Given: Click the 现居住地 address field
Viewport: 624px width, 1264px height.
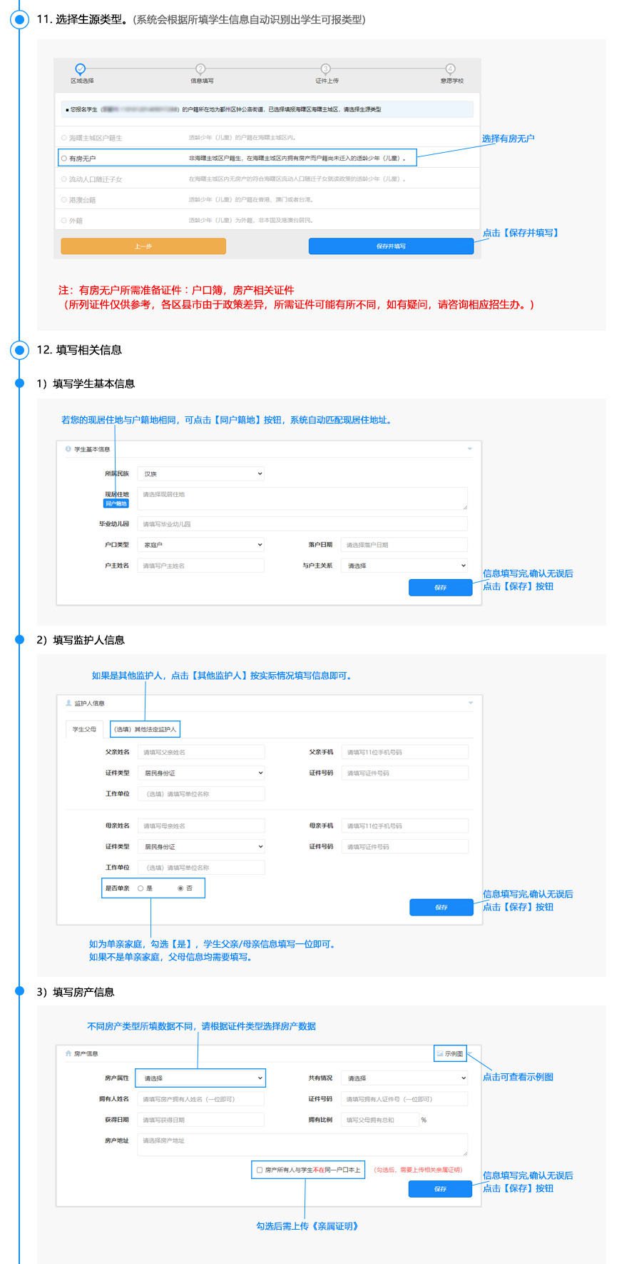Looking at the screenshot, I should (x=302, y=498).
